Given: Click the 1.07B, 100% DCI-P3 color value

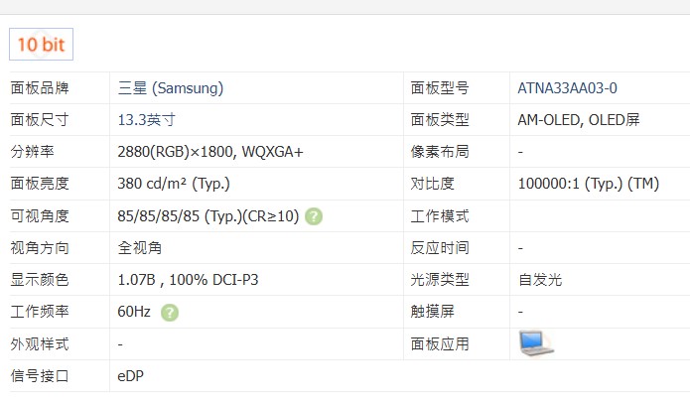Looking at the screenshot, I should click(188, 280).
